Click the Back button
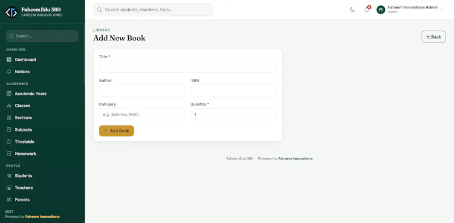 [x=434, y=36]
